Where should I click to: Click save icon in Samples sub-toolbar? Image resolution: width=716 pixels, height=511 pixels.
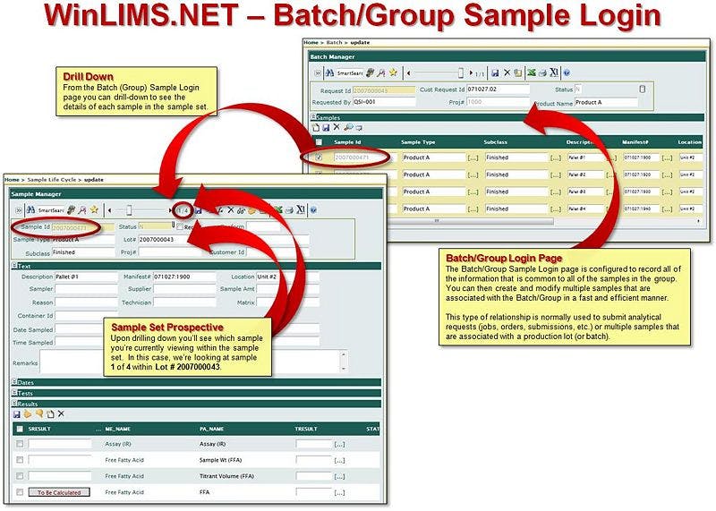(x=326, y=128)
